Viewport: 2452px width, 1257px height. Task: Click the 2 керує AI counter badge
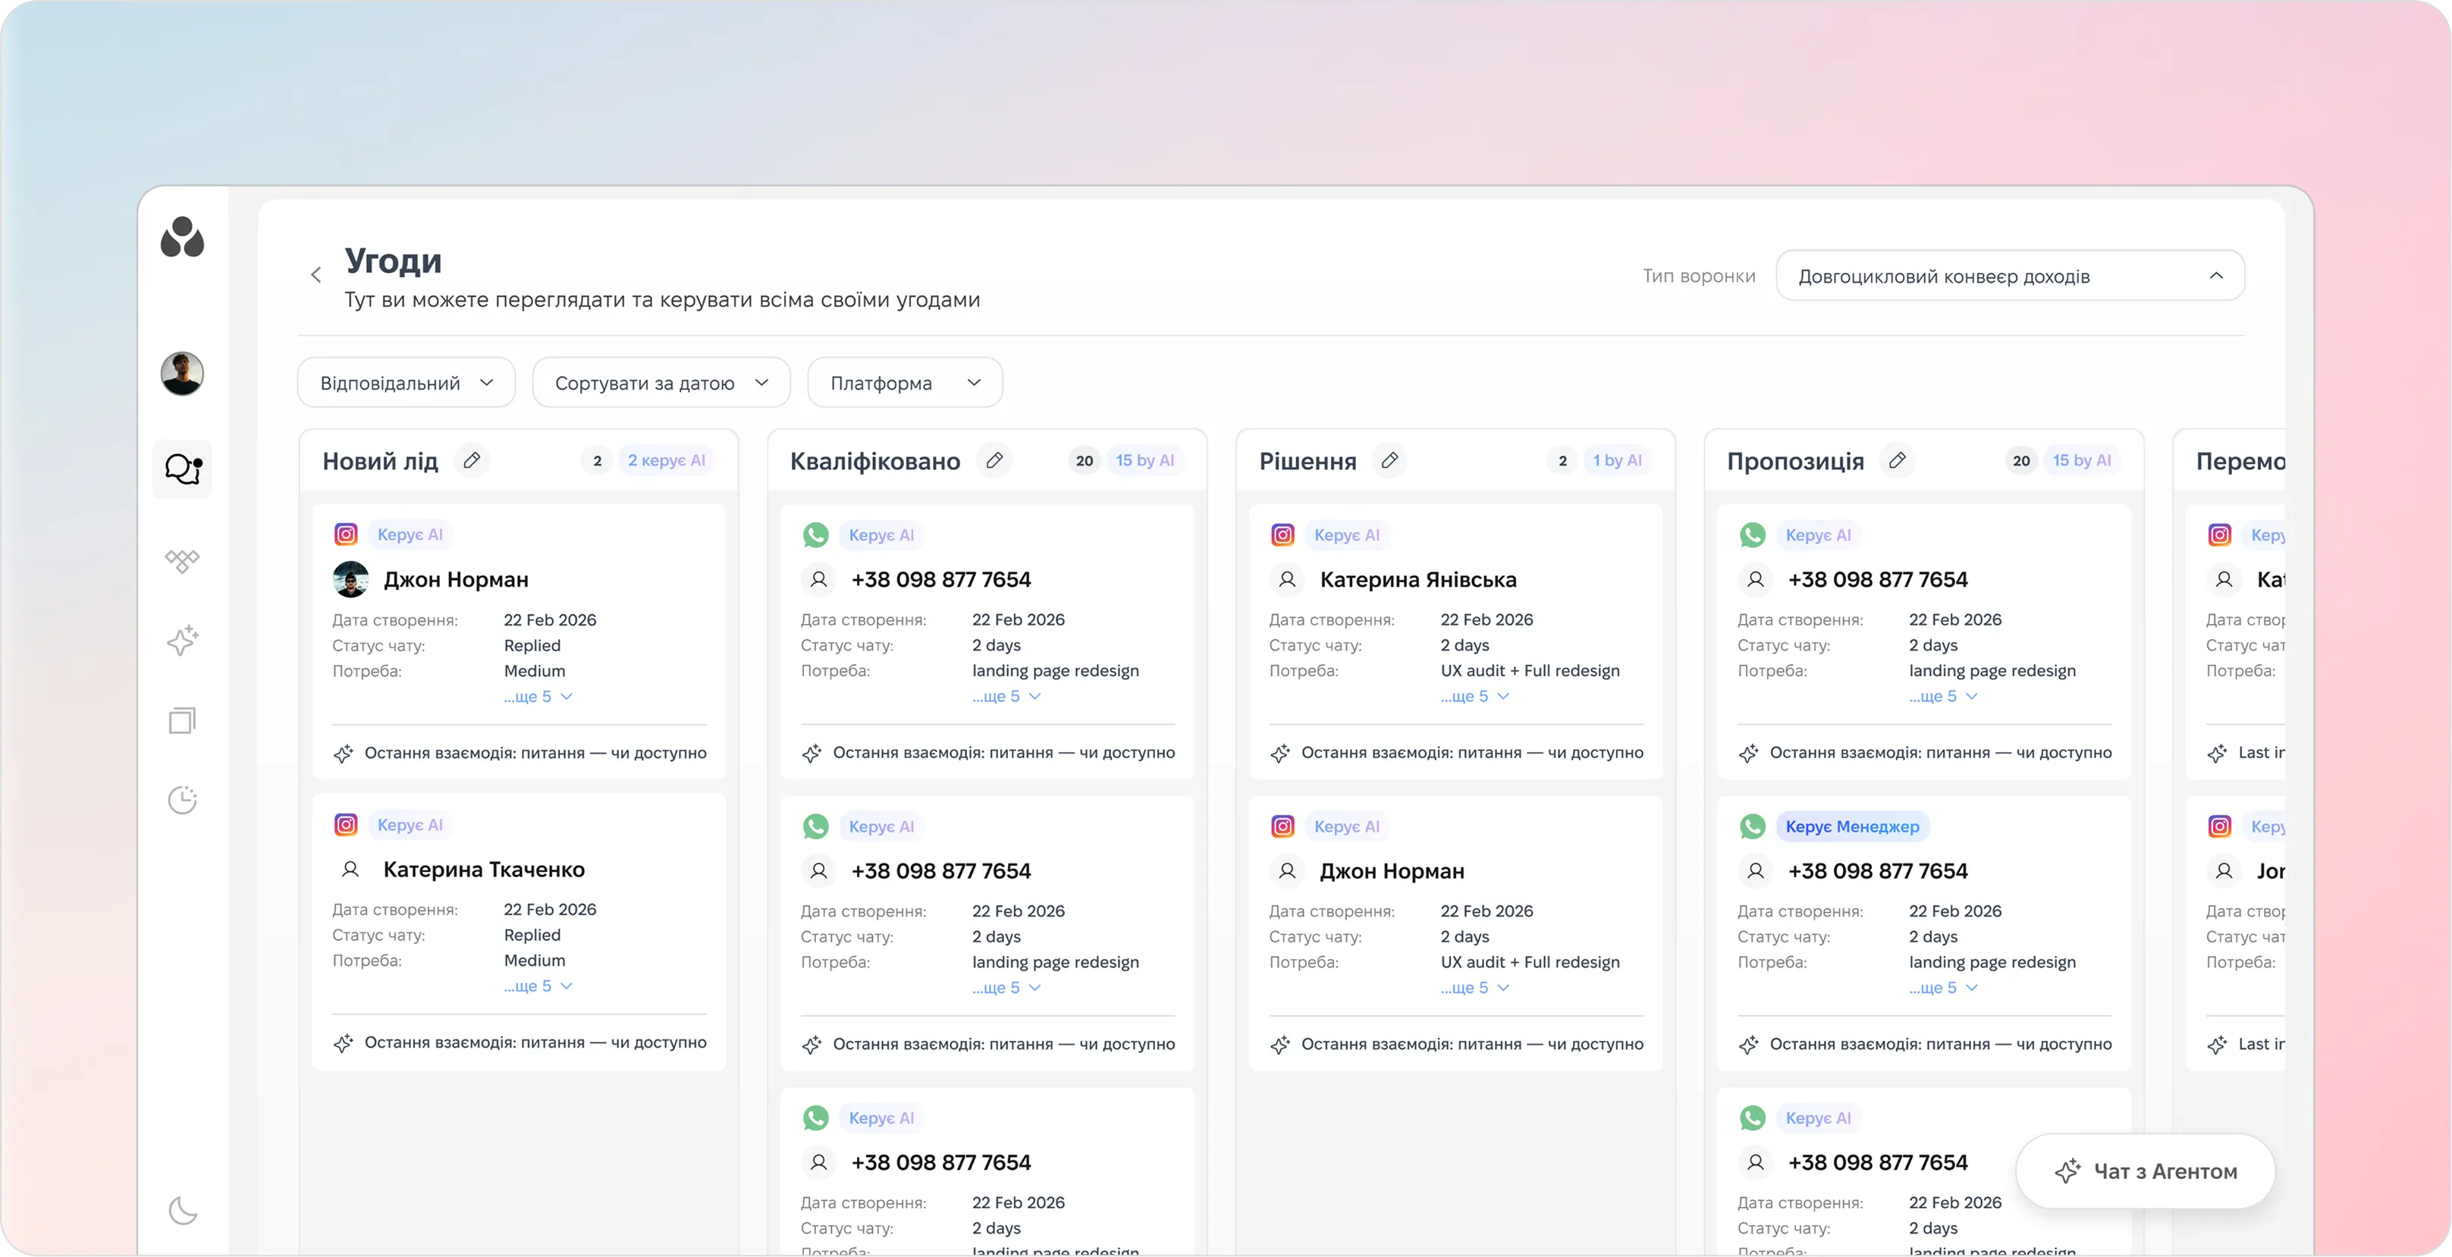(x=665, y=460)
